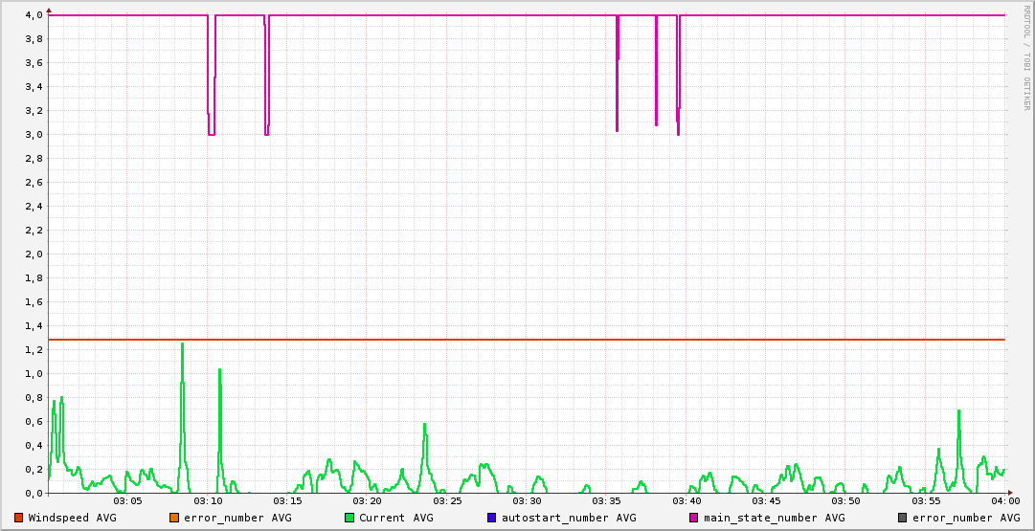Select the 0,0 value on y-axis
Image resolution: width=1035 pixels, height=531 pixels.
point(33,494)
